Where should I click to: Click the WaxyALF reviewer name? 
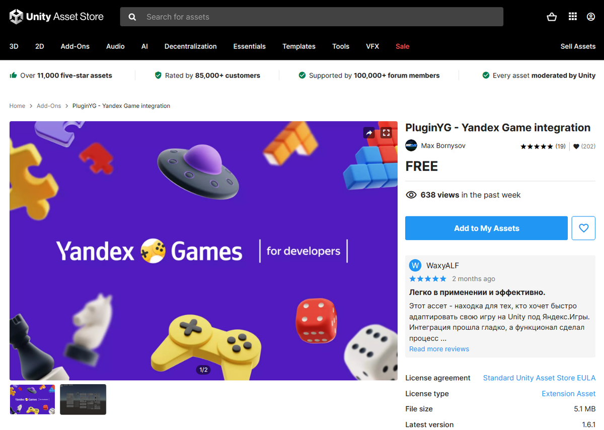coord(442,265)
